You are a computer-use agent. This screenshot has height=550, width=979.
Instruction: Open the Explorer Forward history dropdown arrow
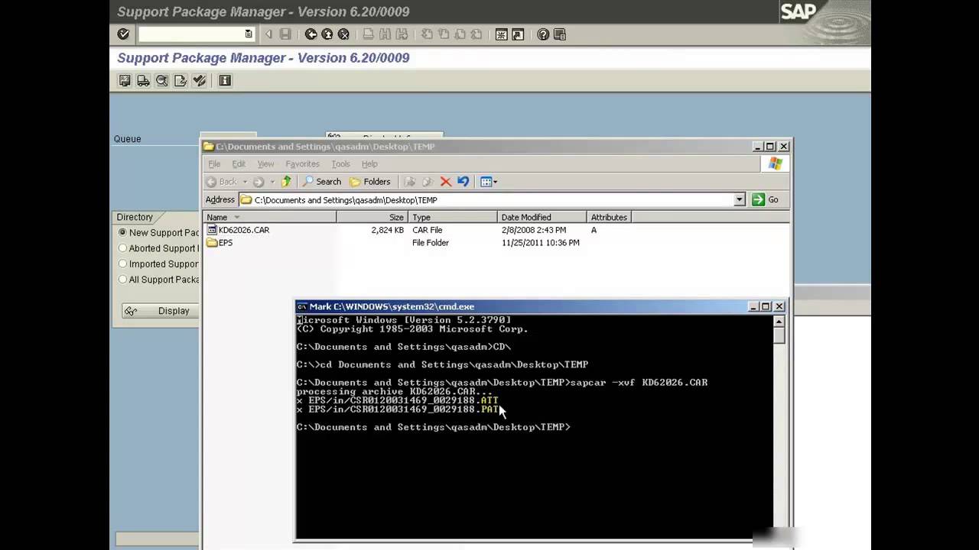click(272, 182)
